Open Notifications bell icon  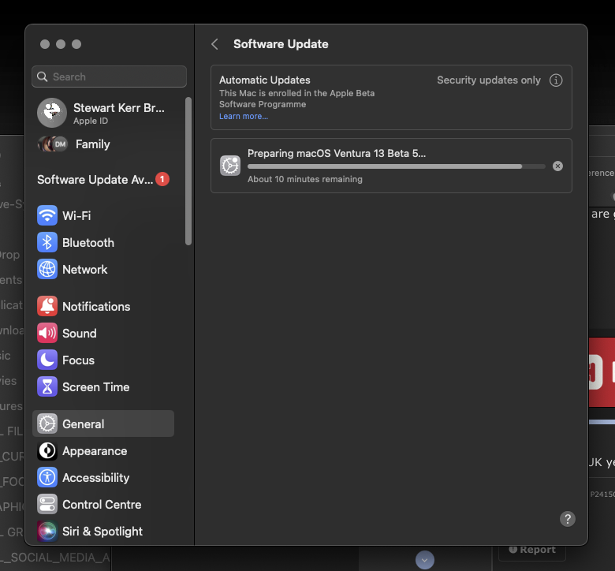(47, 306)
